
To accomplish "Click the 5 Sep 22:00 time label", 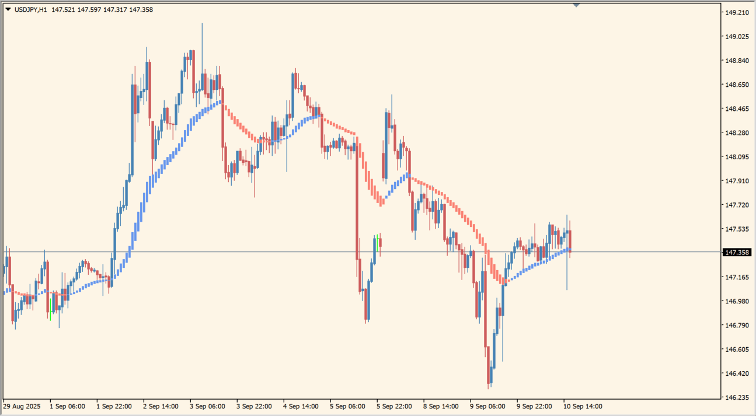I will pyautogui.click(x=394, y=406).
